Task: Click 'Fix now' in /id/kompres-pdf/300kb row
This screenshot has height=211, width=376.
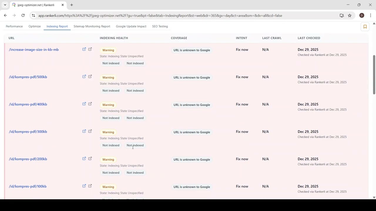Action: point(242,132)
